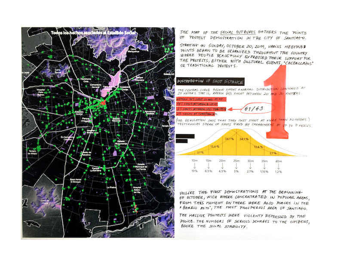This screenshot has width=344, height=265.
Task: Select the quoted phrase "Barrio Alto" in the notes
Action: 196,208
